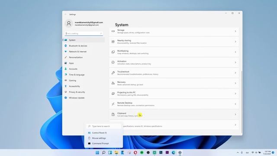
Task: Expand the Multitasking chevron
Action: click(235, 52)
